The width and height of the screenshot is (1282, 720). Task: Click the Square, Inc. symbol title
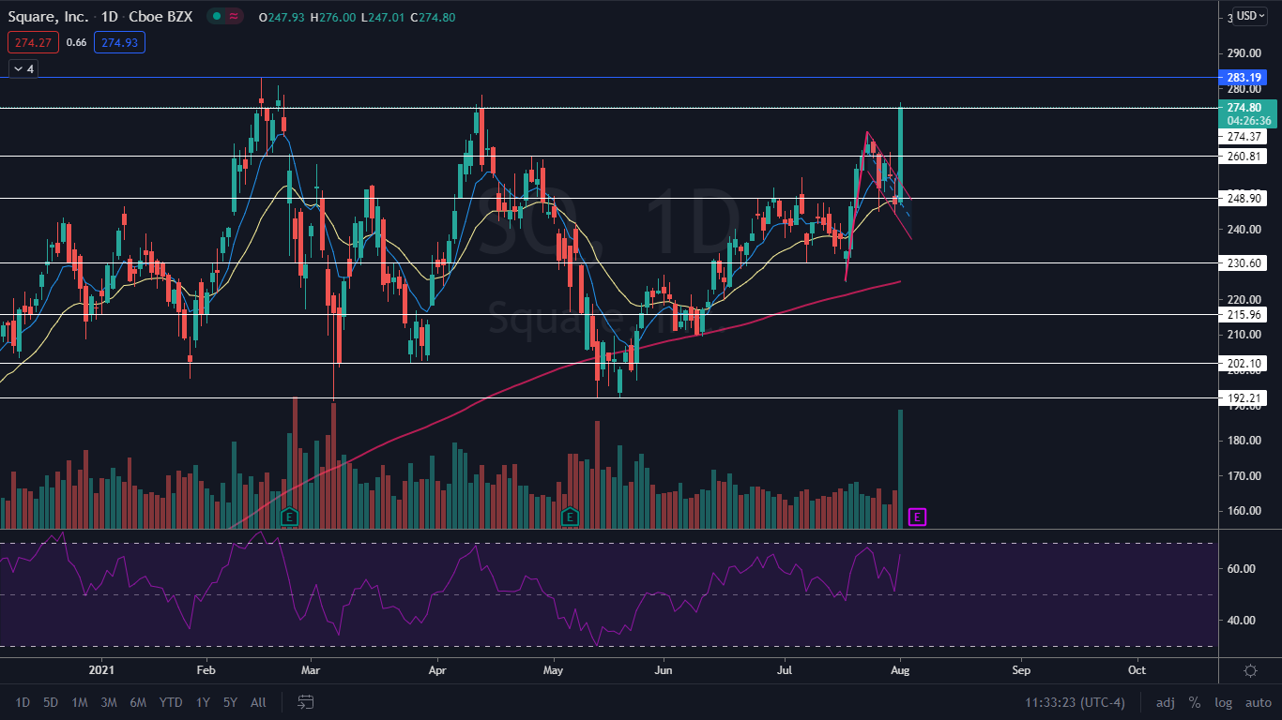pos(48,16)
